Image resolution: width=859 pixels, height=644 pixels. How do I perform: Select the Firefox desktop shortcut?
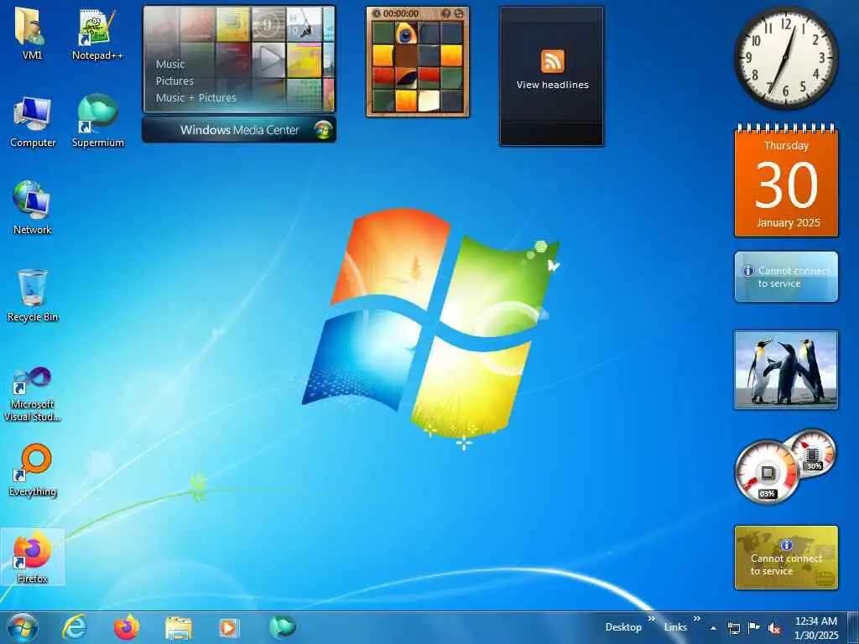[x=32, y=557]
